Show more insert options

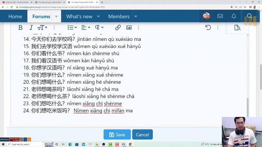click(139, 27)
